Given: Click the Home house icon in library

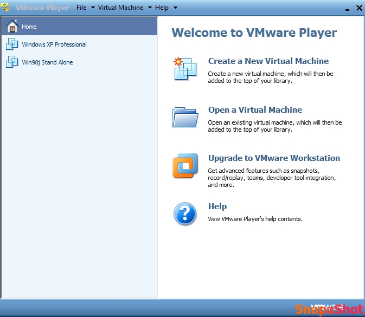Looking at the screenshot, I should [12, 26].
